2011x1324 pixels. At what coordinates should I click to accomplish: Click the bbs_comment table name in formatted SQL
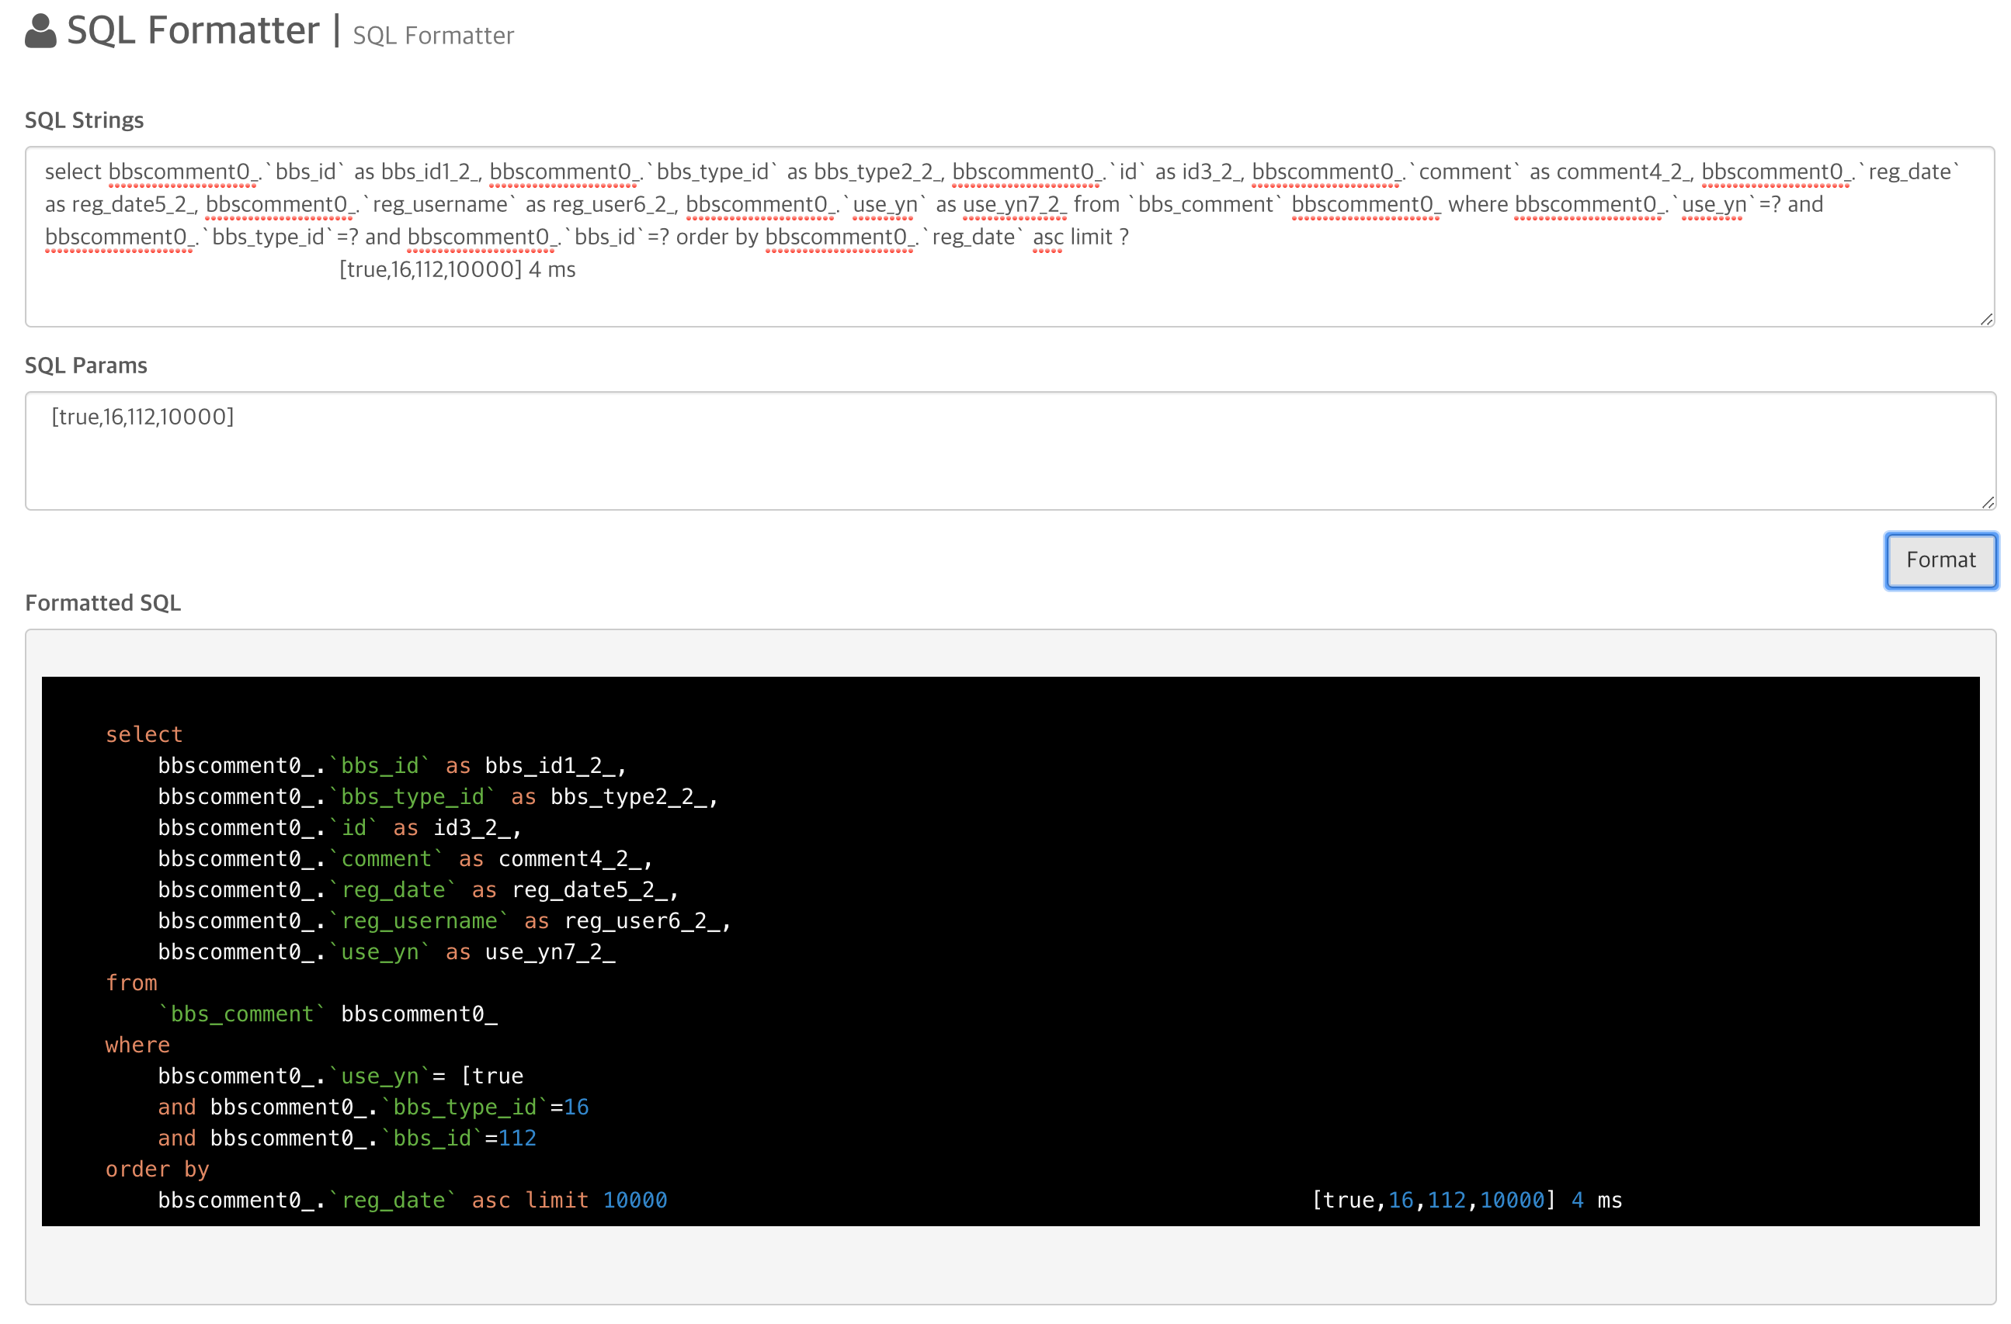(242, 1014)
